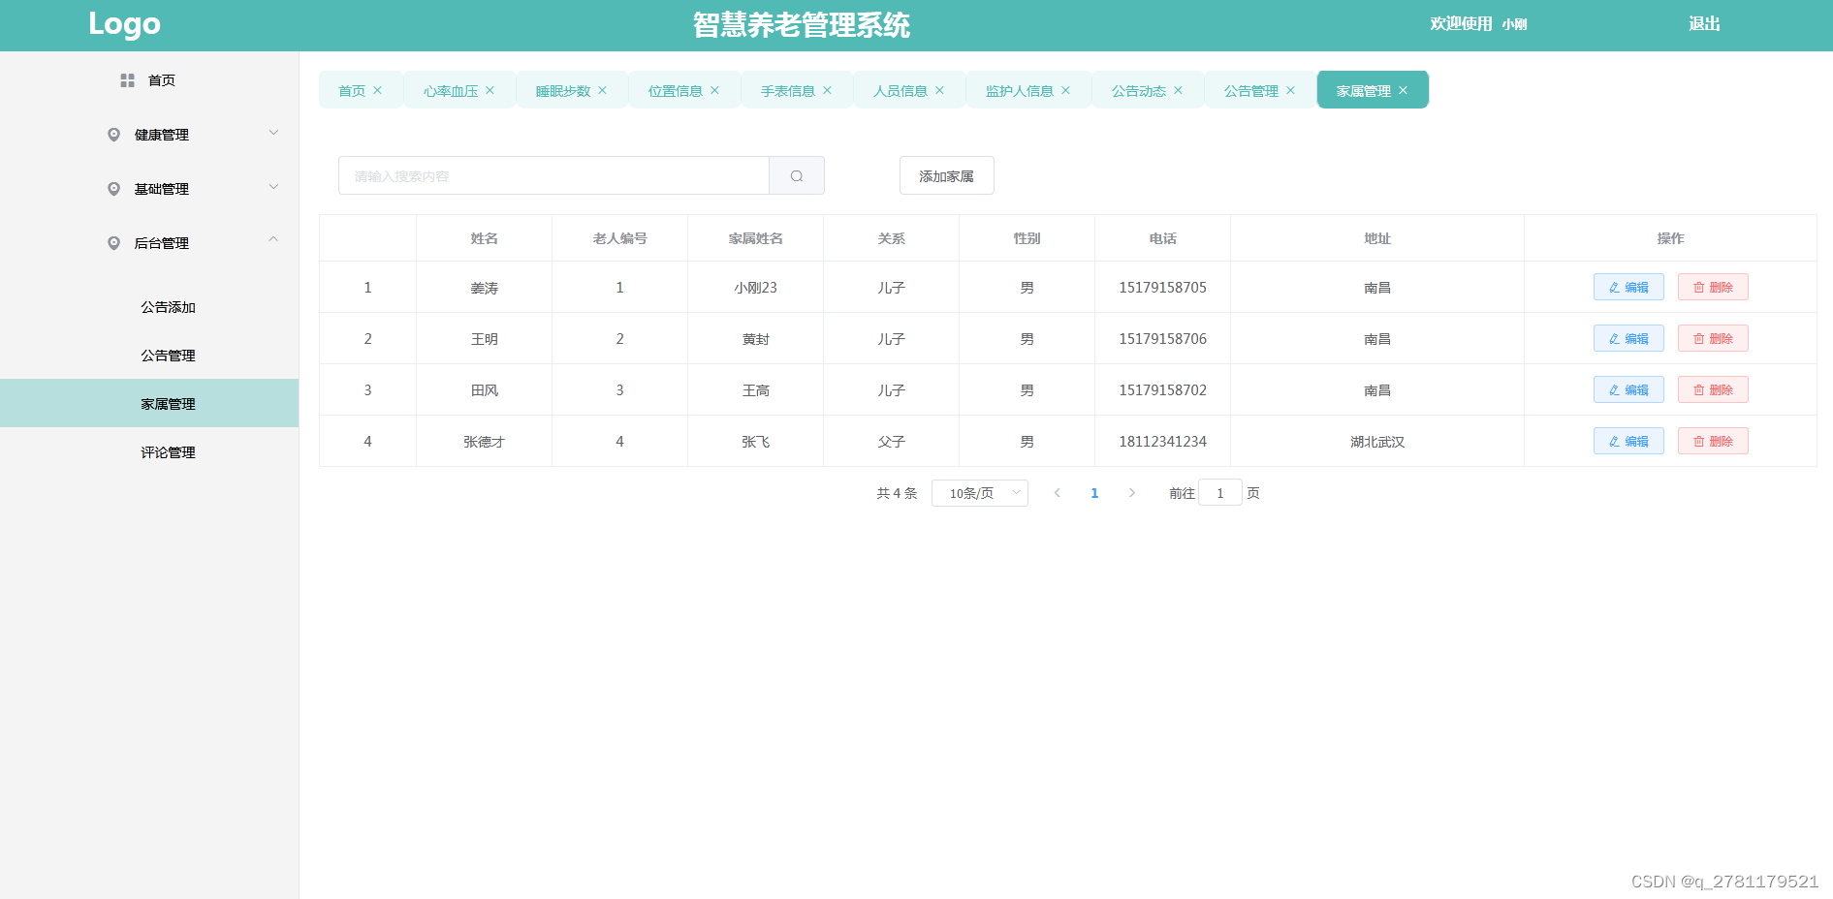Close the 公告动态 tab with its X

pyautogui.click(x=1179, y=90)
